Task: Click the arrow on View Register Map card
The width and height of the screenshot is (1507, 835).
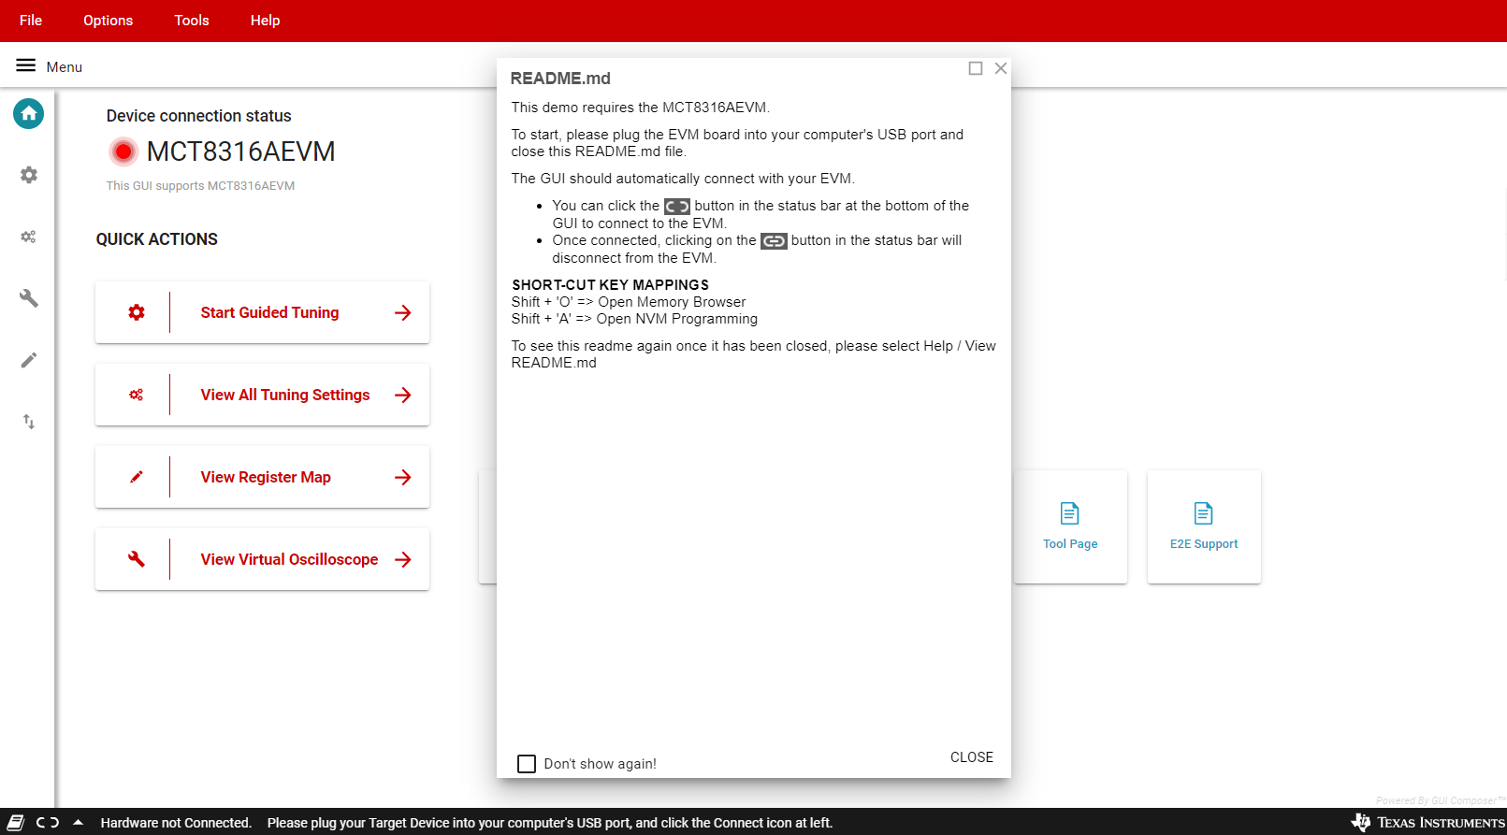Action: (x=403, y=477)
